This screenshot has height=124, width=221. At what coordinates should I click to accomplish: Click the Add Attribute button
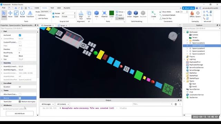[20, 113]
